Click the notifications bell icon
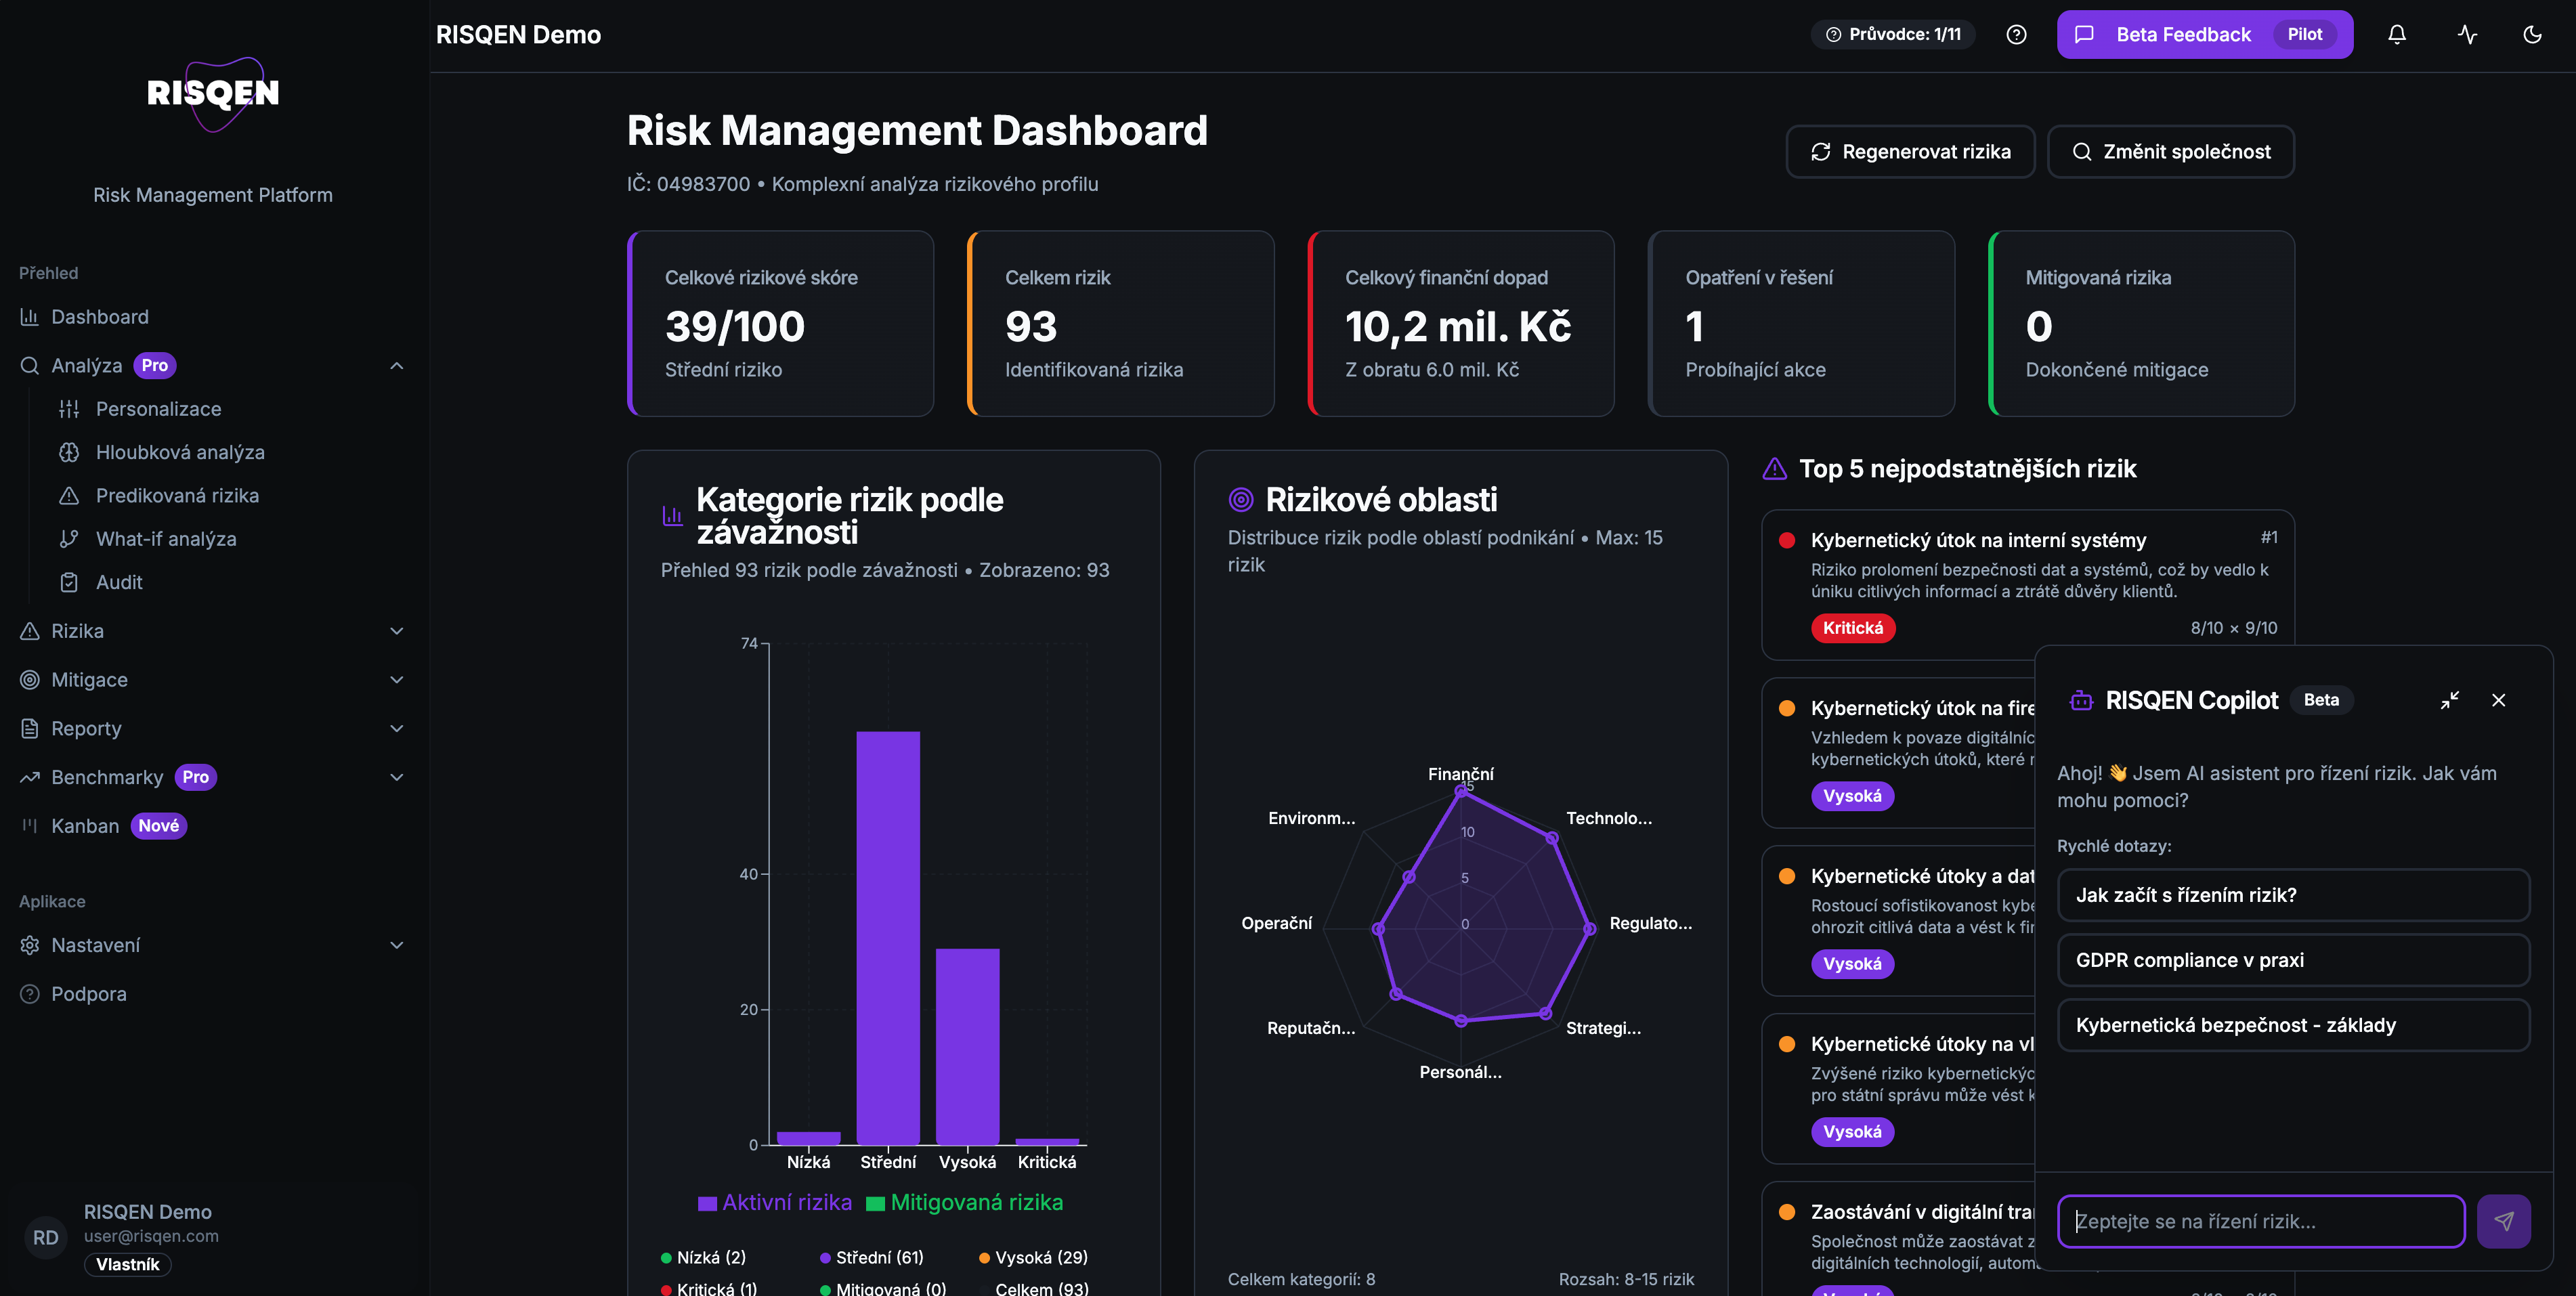 2397,35
